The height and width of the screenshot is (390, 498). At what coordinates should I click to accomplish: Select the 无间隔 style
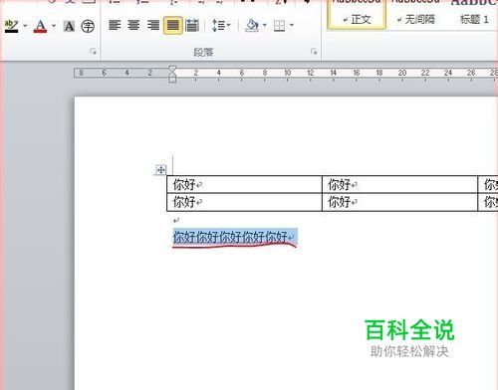(x=415, y=20)
